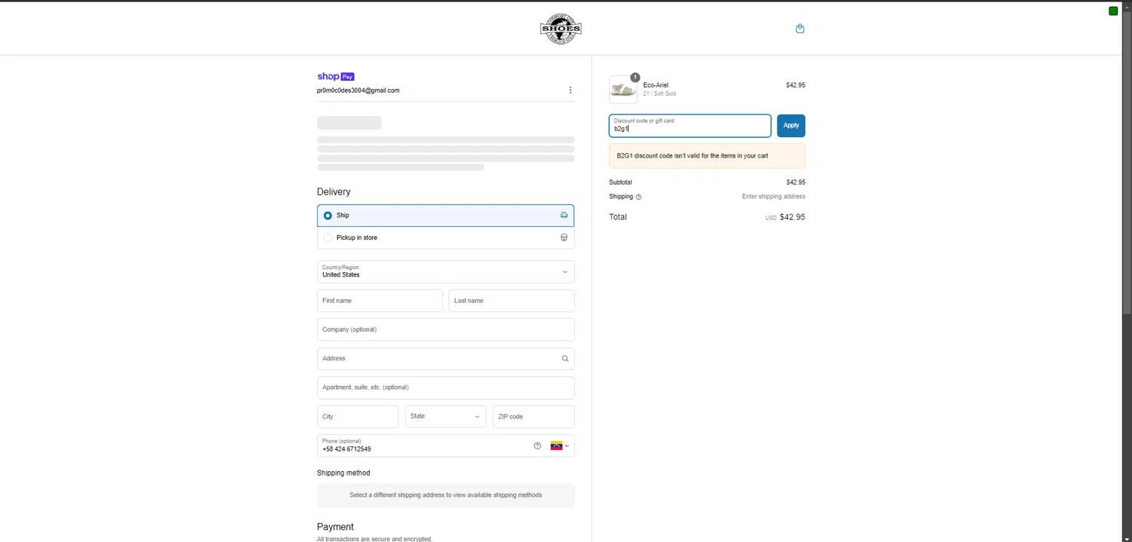Click the shipping info question mark icon

coord(638,197)
